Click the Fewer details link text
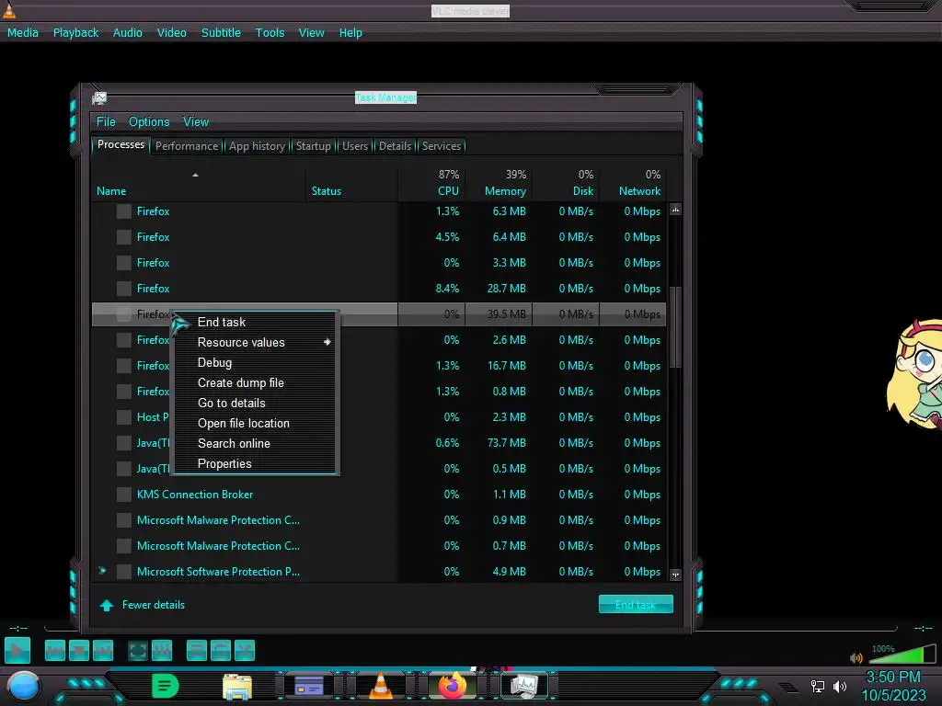Screen dimensions: 942x706 click(154, 605)
